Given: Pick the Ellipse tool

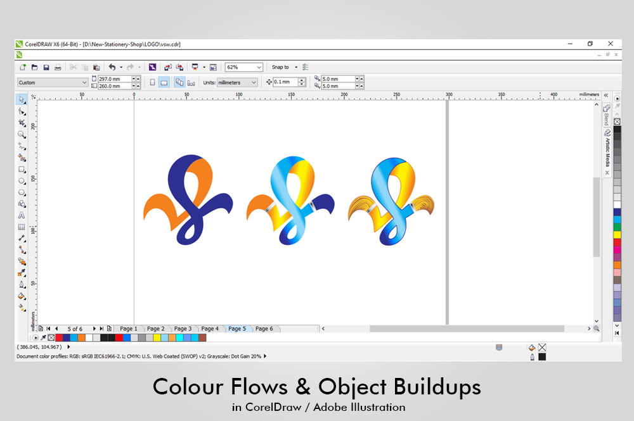Looking at the screenshot, I should pyautogui.click(x=22, y=180).
